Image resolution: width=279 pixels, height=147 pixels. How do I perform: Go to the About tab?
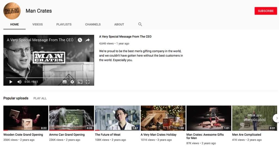point(119,24)
